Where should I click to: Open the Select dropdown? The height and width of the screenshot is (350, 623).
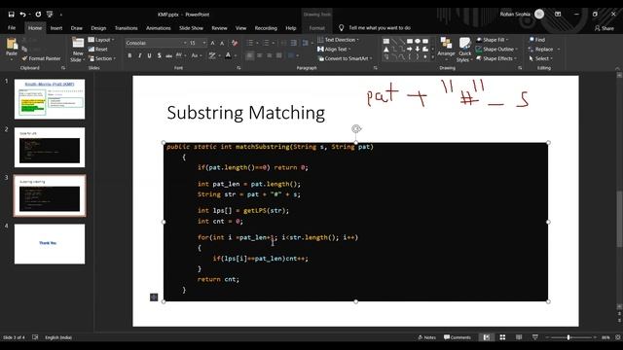pos(541,58)
